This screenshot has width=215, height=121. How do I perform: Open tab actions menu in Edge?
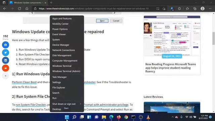pyautogui.click(x=4, y=3)
